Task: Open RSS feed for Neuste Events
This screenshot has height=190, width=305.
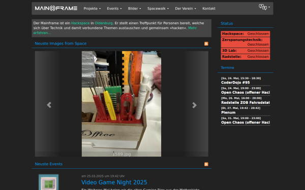Action: point(206,164)
